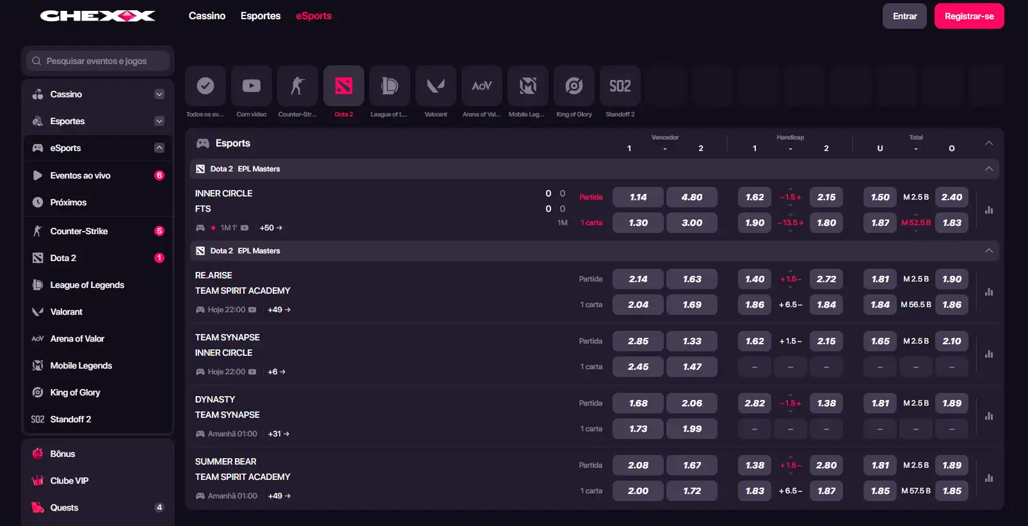Open statistics icon for DYNASTY match
The image size is (1028, 526).
(x=989, y=416)
